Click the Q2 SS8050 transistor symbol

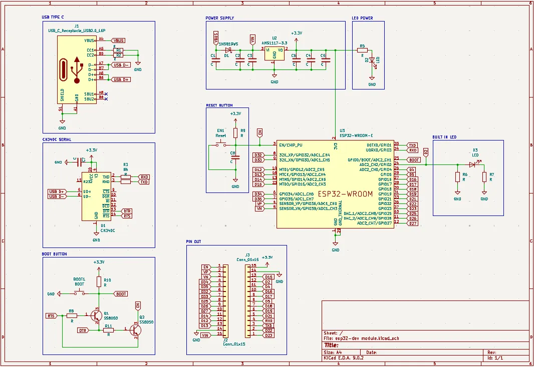pos(135,329)
